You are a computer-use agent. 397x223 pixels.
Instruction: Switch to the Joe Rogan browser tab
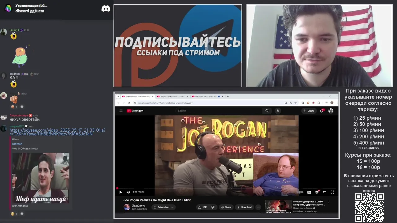pyautogui.click(x=138, y=96)
